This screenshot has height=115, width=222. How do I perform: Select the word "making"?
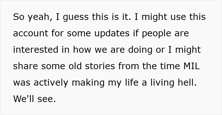click(x=88, y=83)
